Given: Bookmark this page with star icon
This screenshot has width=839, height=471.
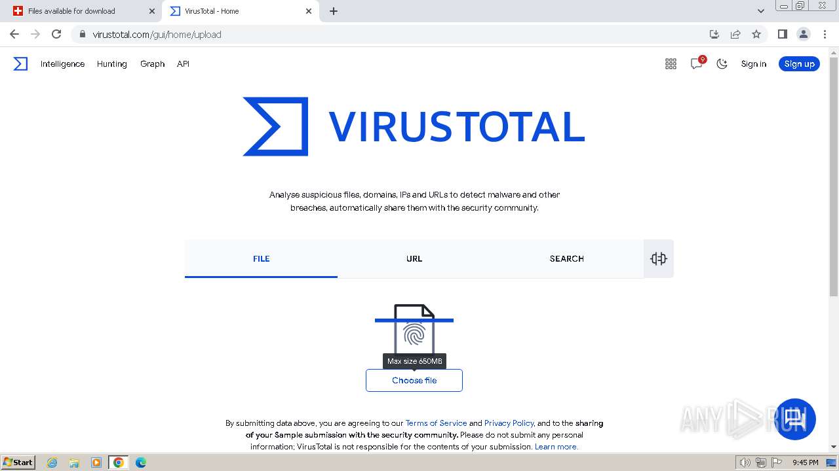Looking at the screenshot, I should 756,34.
